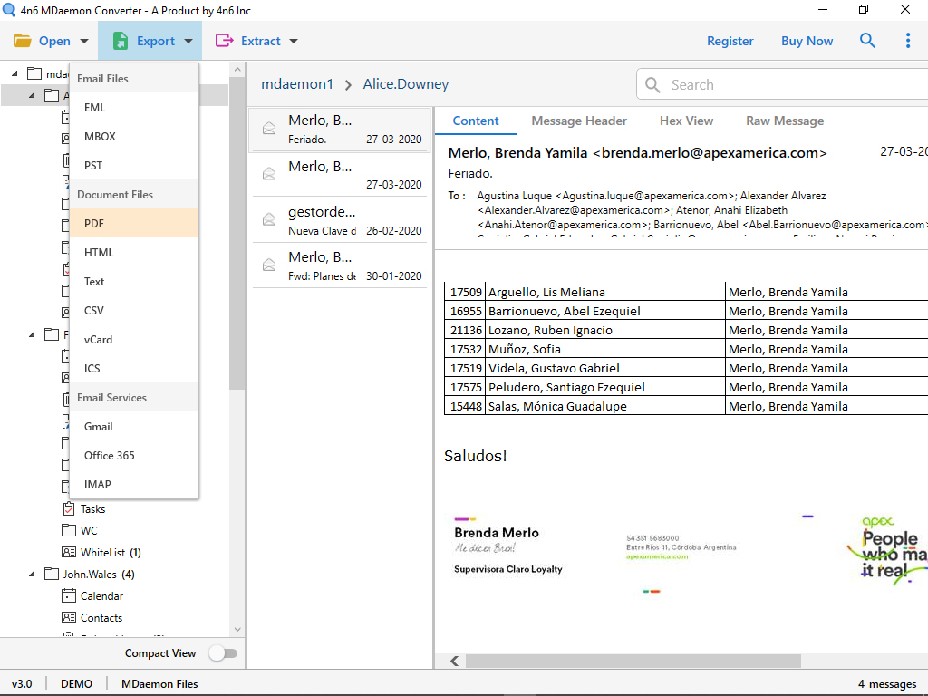
Task: Open the Extract dropdown arrow
Action: coord(294,41)
